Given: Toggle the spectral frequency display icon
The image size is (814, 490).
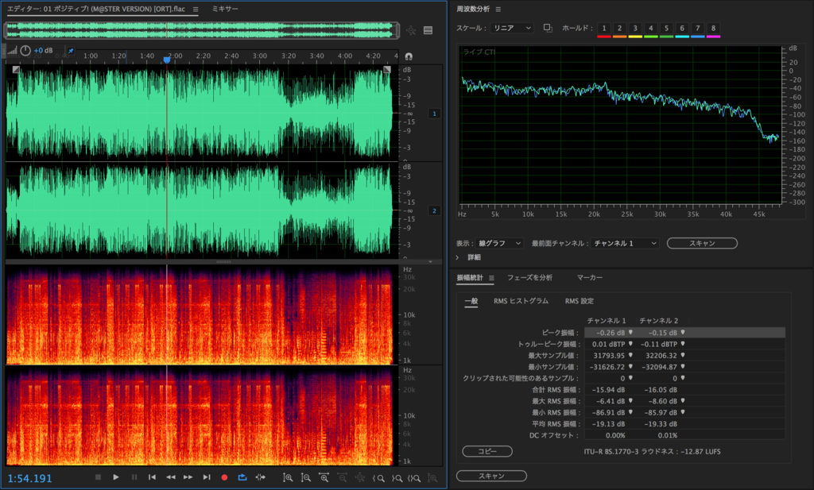Looking at the screenshot, I should [428, 31].
